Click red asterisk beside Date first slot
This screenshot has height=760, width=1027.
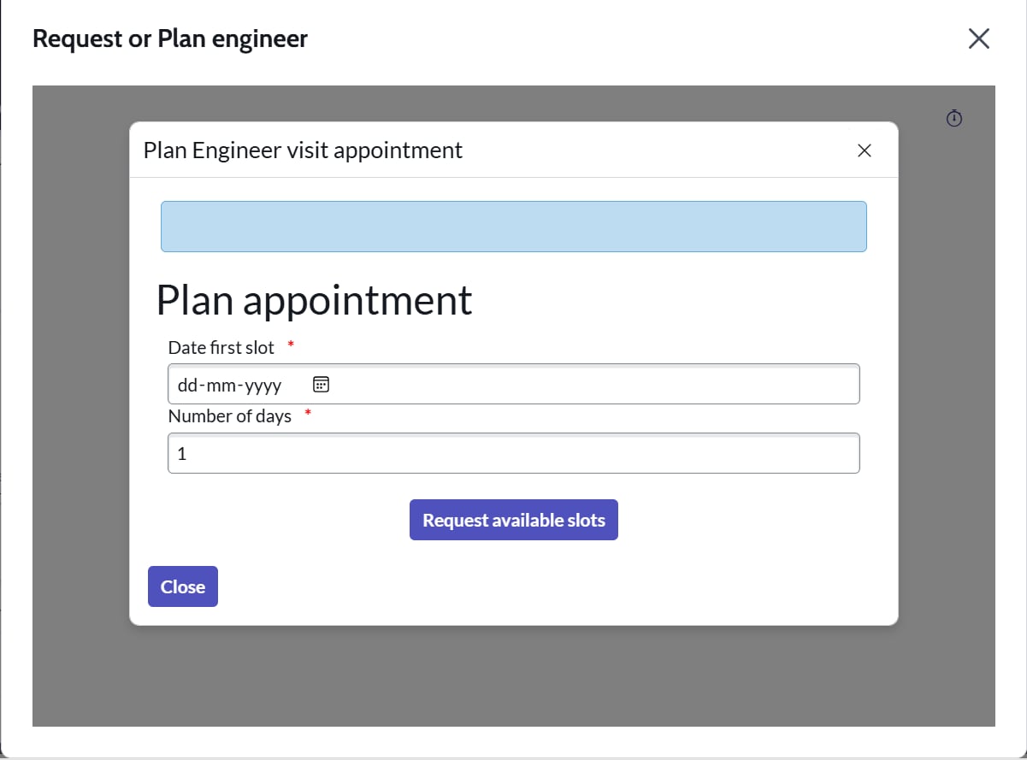tap(291, 344)
